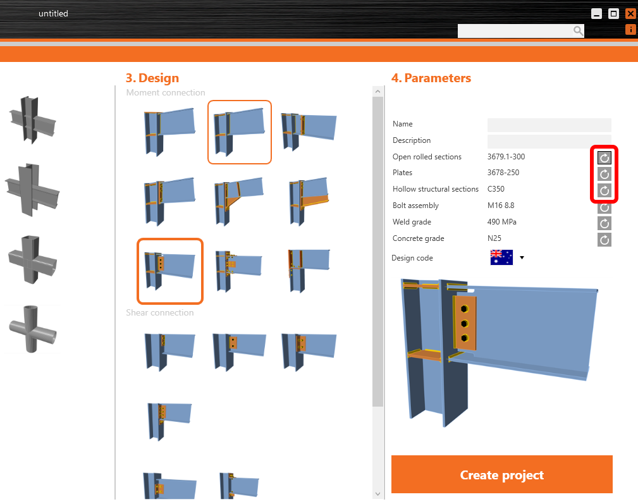
Task: Open the info panel icon
Action: coord(630,29)
